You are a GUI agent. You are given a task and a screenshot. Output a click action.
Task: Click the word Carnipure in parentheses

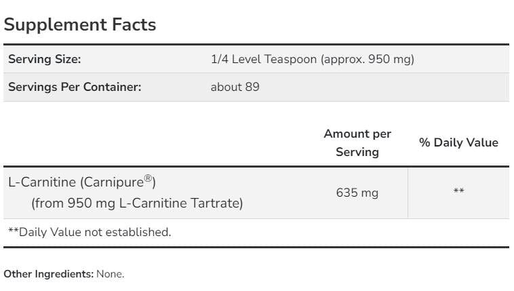click(113, 182)
